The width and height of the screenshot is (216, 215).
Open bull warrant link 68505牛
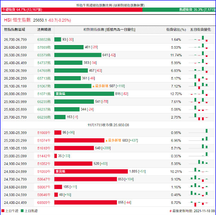pyautogui.click(x=44, y=203)
